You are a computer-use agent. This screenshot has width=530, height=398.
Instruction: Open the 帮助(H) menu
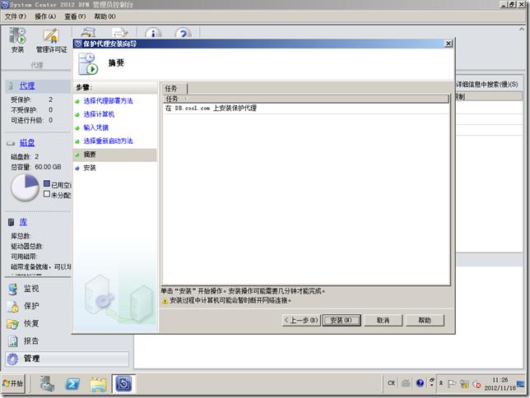pos(105,16)
